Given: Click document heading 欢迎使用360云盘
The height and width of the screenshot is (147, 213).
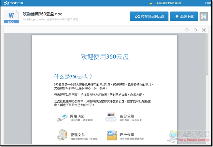Looking at the screenshot, I should tap(105, 57).
